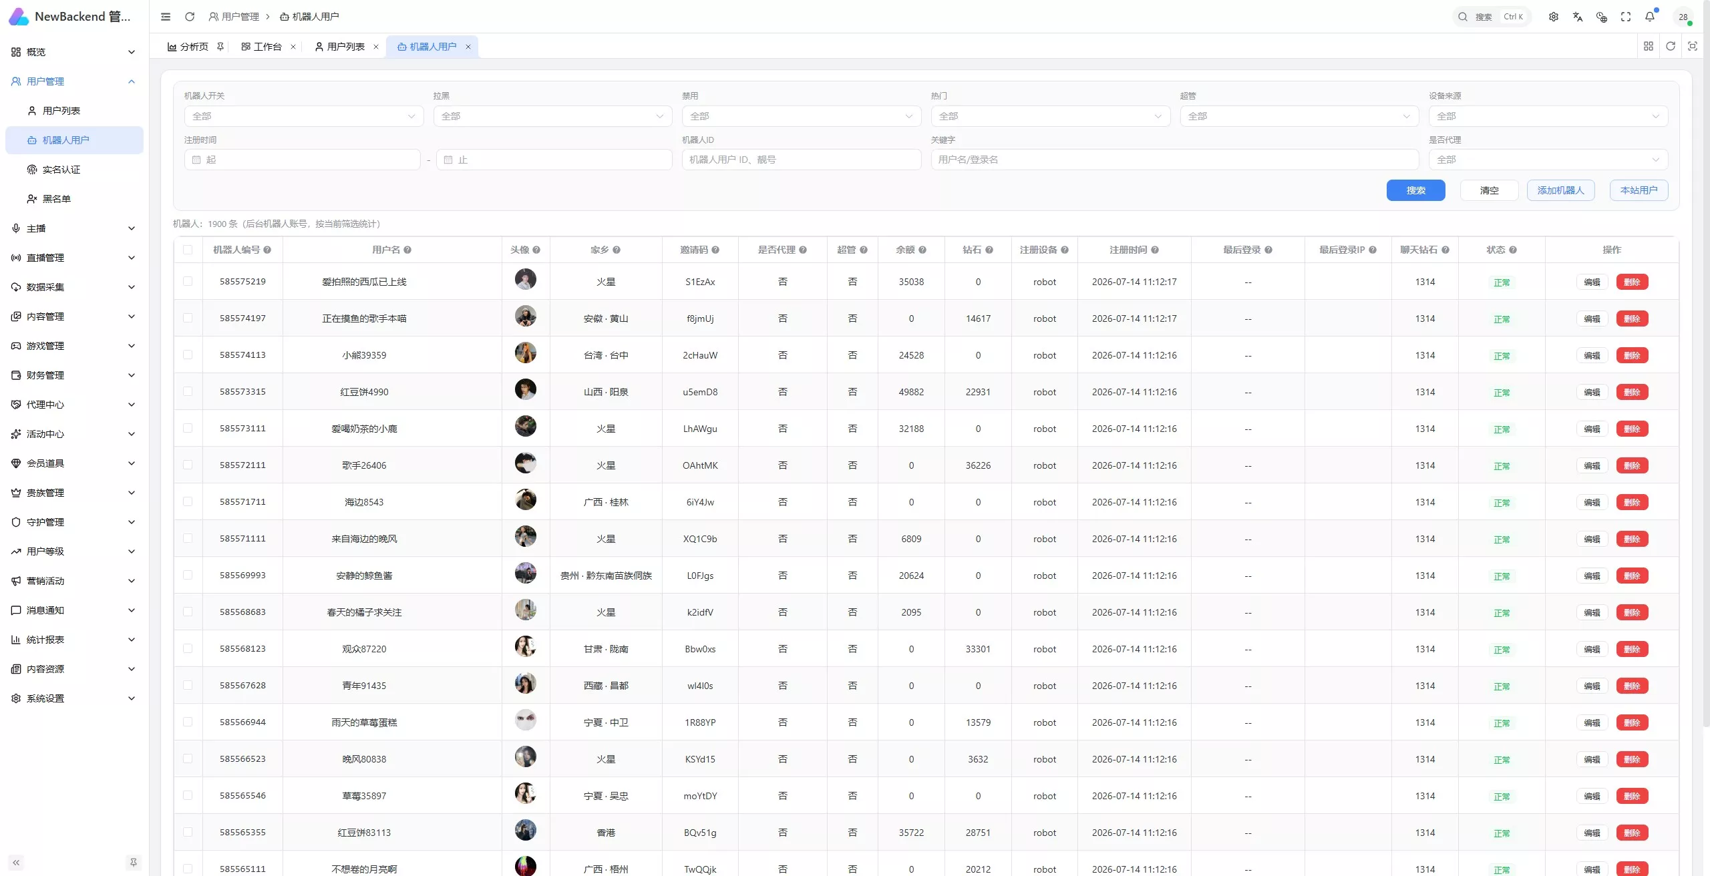Click the 机器人ID input field
This screenshot has height=876, width=1710.
coord(802,160)
